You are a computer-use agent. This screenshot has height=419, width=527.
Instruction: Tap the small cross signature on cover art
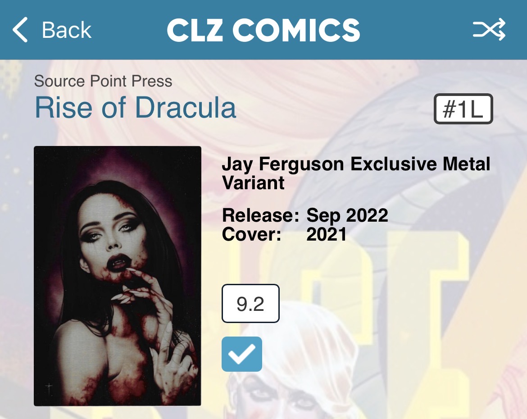tap(50, 388)
